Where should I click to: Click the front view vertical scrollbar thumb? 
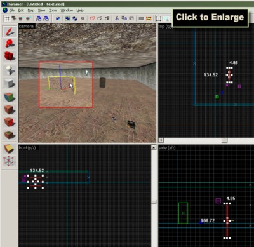[154, 202]
